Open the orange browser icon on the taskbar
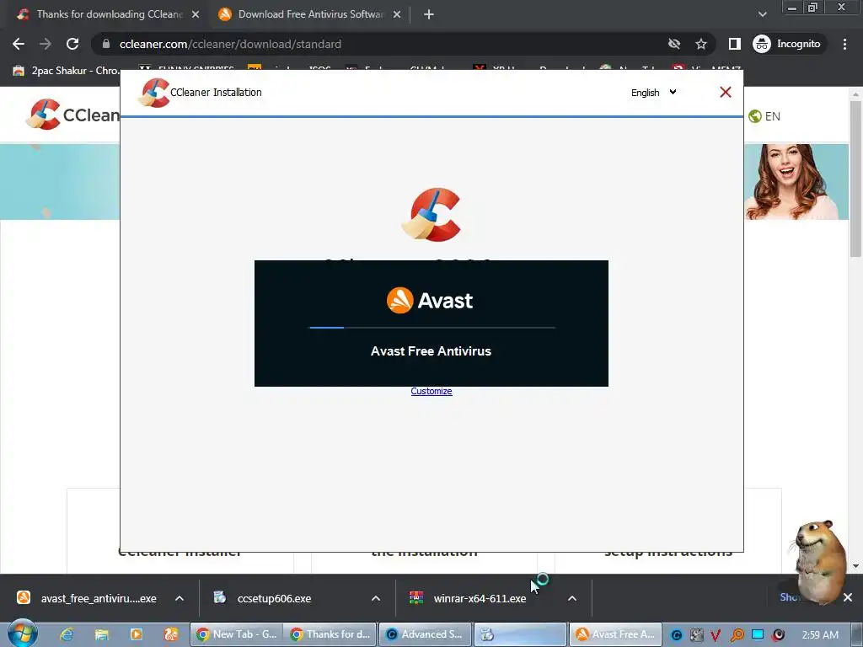This screenshot has height=647, width=863. (x=170, y=634)
